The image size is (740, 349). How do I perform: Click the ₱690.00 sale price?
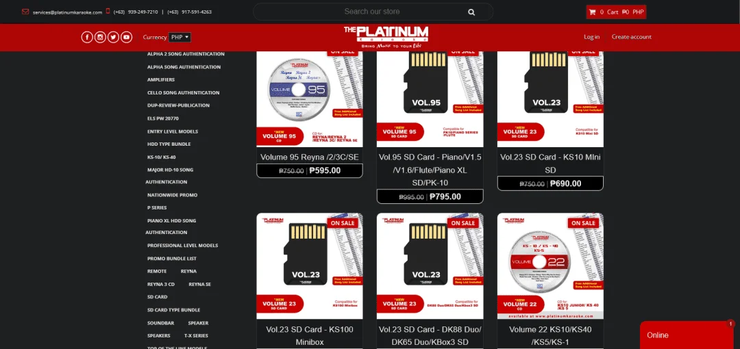(566, 184)
